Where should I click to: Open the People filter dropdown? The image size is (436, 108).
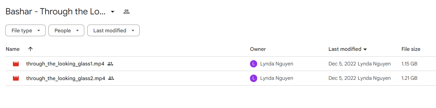66,30
